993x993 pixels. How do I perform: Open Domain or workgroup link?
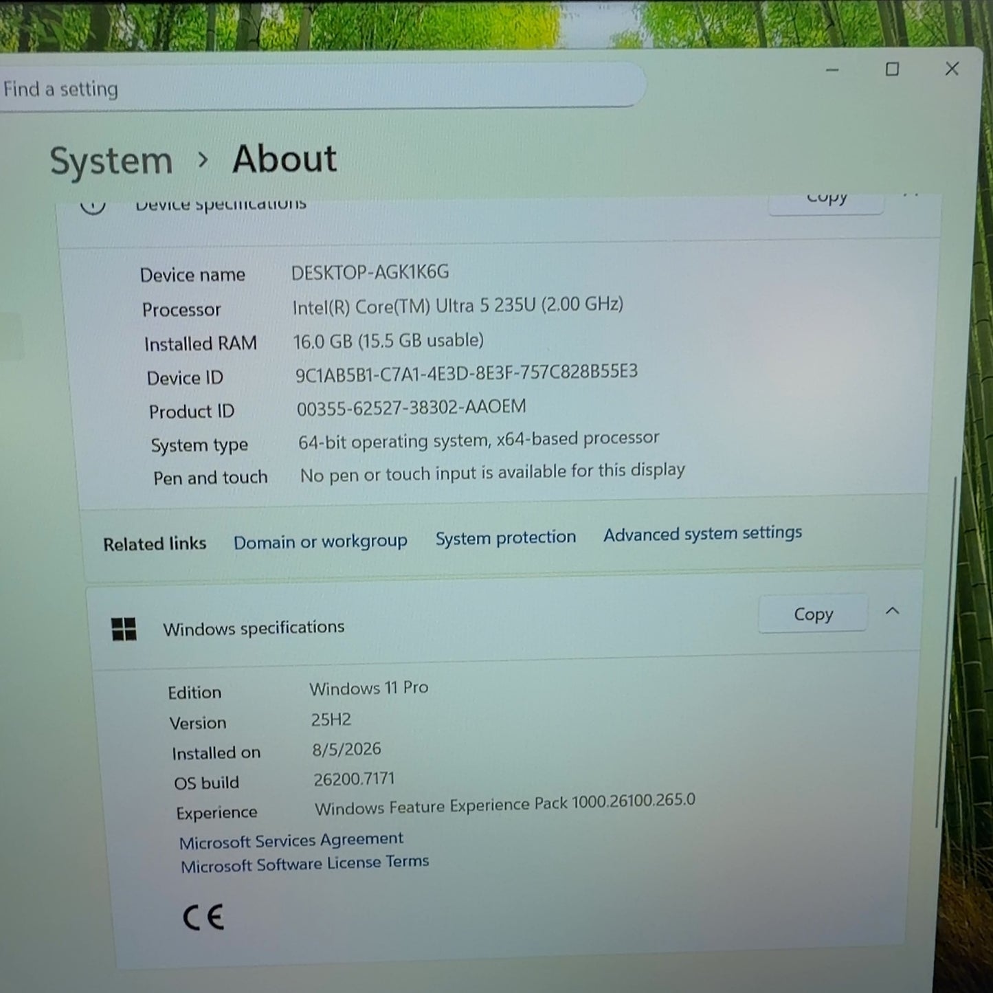[x=320, y=542]
